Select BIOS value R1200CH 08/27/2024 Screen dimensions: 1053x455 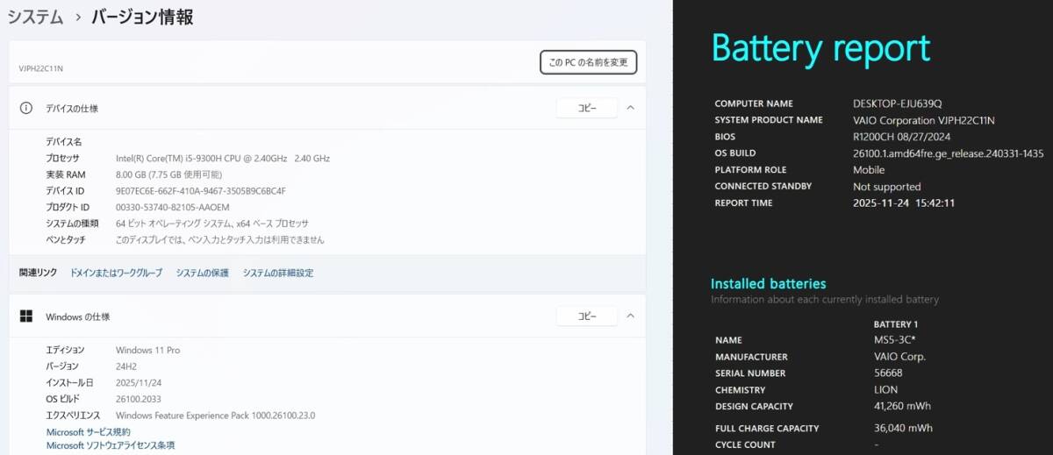click(x=902, y=137)
